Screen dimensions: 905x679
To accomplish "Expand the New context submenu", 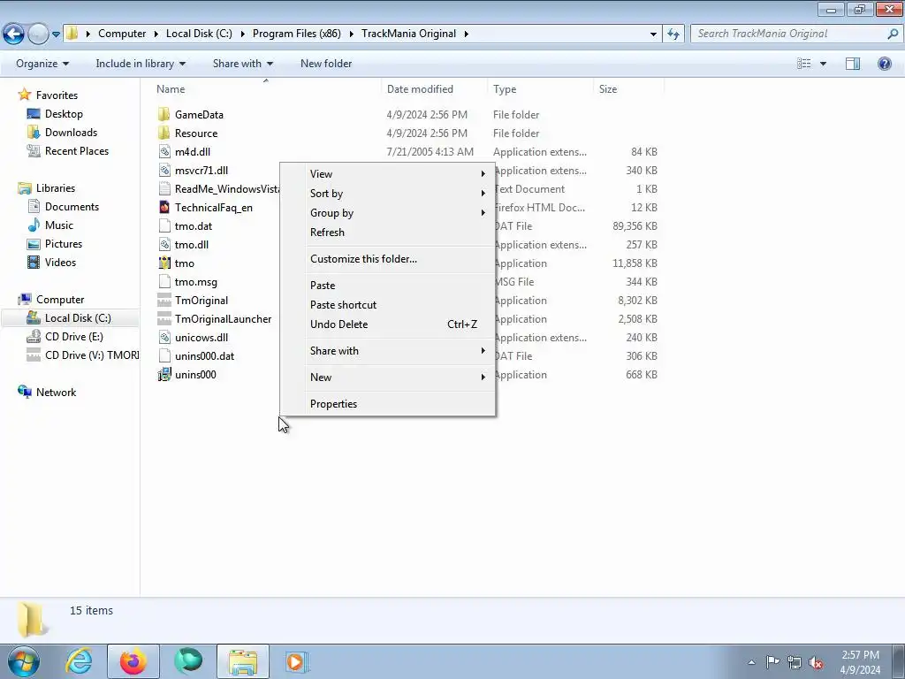I will point(399,377).
